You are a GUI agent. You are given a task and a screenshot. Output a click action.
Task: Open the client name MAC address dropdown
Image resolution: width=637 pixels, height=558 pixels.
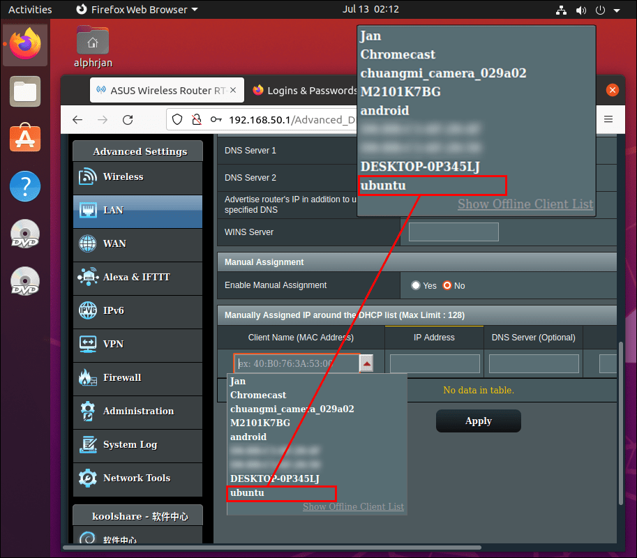[x=366, y=363]
